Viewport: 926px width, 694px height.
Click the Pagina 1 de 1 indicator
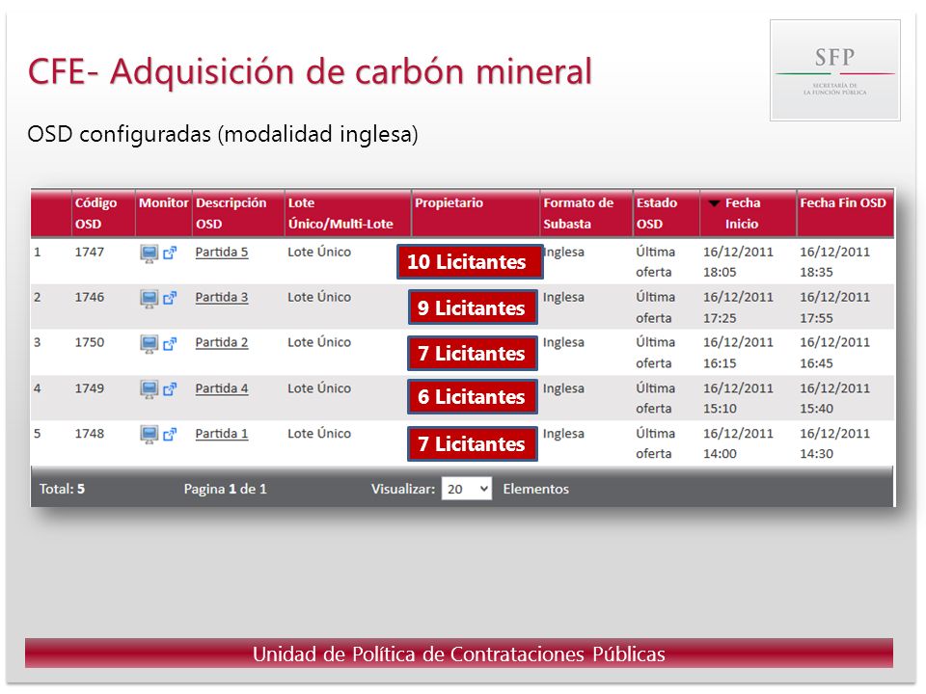pyautogui.click(x=225, y=489)
